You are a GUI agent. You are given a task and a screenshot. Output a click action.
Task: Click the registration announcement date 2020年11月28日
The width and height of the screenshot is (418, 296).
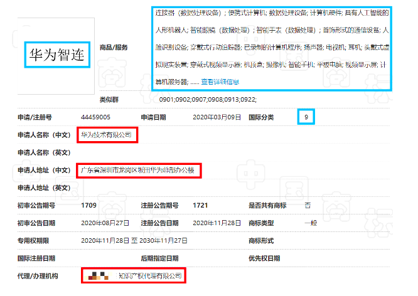[x=217, y=223]
